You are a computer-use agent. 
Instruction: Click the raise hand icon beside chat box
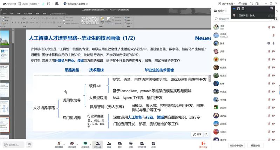[x=29, y=144]
